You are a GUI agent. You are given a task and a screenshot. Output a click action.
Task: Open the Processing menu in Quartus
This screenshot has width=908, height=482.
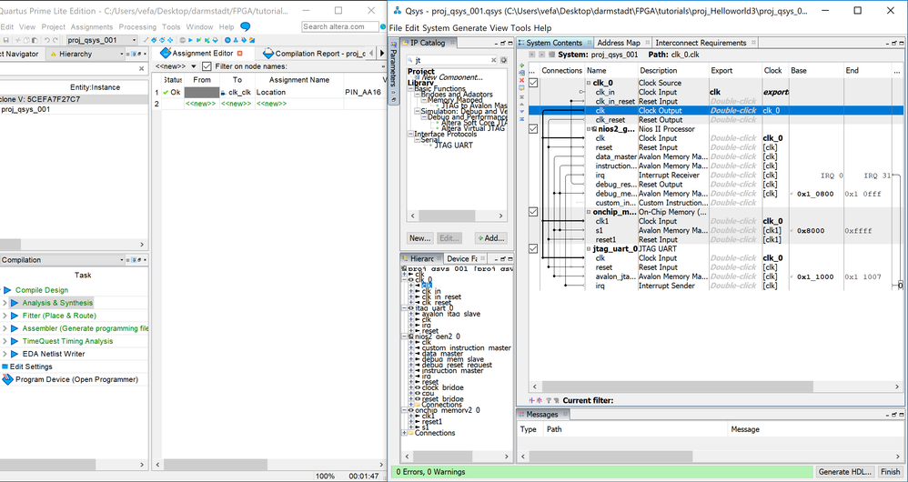[x=137, y=27]
